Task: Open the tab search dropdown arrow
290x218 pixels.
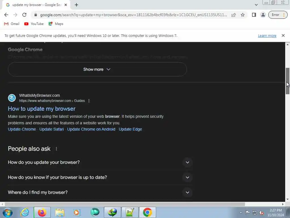Action: [x=256, y=5]
